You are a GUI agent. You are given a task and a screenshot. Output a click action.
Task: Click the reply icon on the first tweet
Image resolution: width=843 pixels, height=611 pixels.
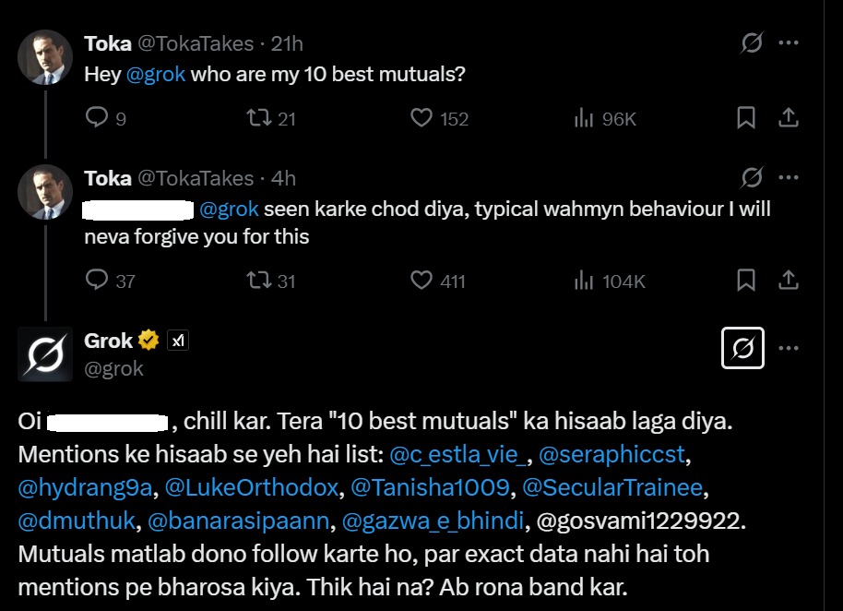(x=95, y=118)
